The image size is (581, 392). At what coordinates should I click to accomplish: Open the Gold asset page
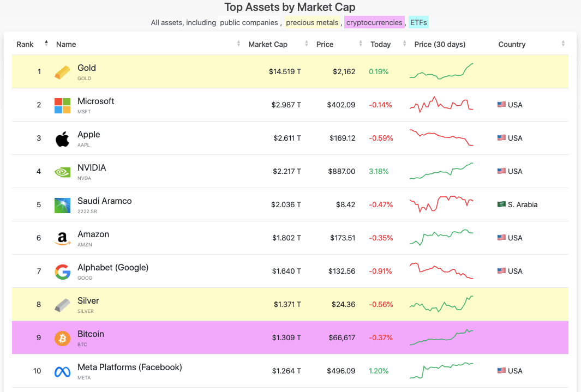pyautogui.click(x=87, y=68)
